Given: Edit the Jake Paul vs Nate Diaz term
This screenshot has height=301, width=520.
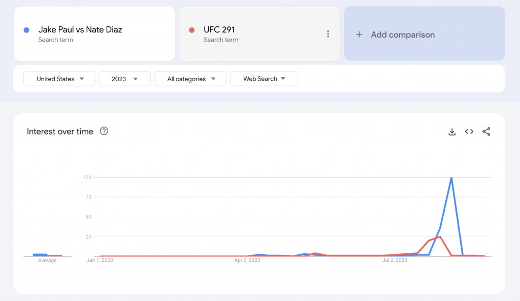Looking at the screenshot, I should [80, 29].
